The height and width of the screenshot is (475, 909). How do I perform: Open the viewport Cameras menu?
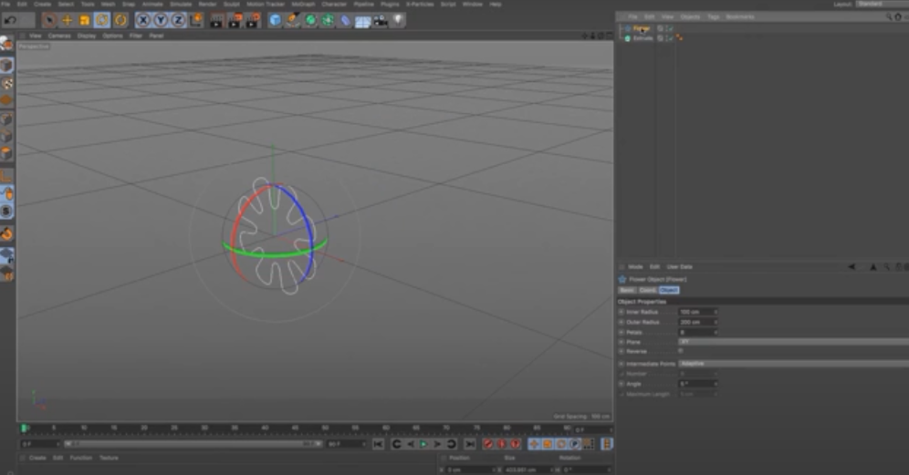[x=59, y=36]
